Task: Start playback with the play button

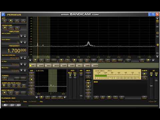Action: (x=11, y=105)
